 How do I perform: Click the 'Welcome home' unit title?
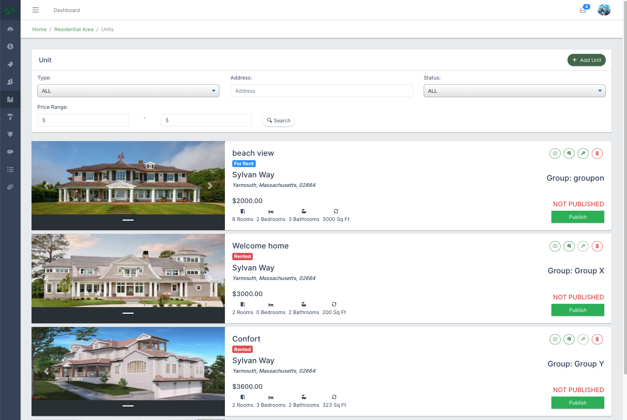coord(260,246)
